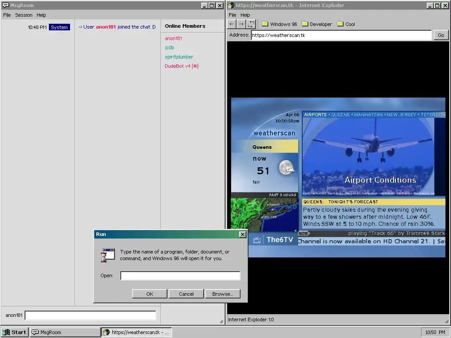Image resolution: width=451 pixels, height=338 pixels.
Task: Focus the anon181 chat message input
Action: pyautogui.click(x=91, y=315)
